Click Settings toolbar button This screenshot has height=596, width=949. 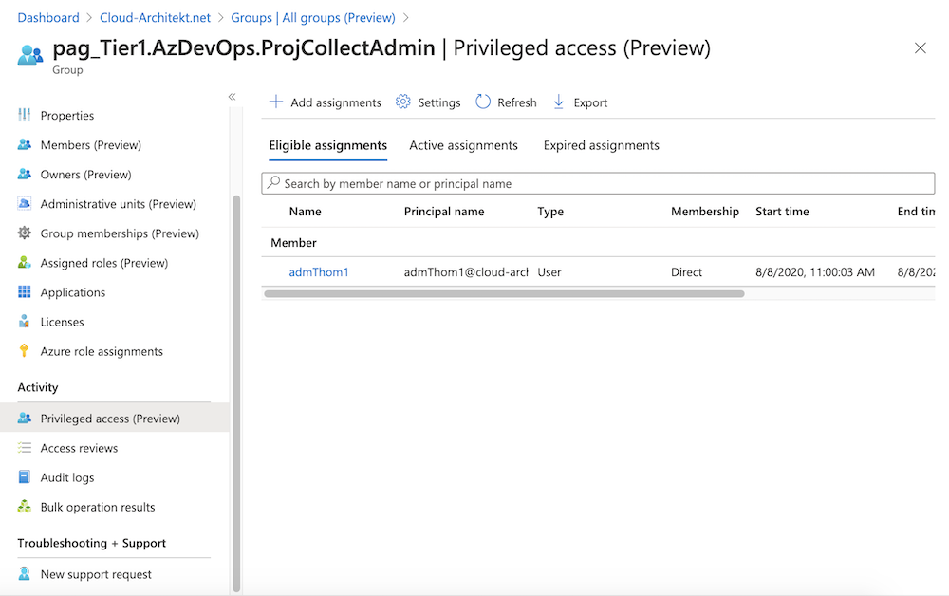click(428, 102)
